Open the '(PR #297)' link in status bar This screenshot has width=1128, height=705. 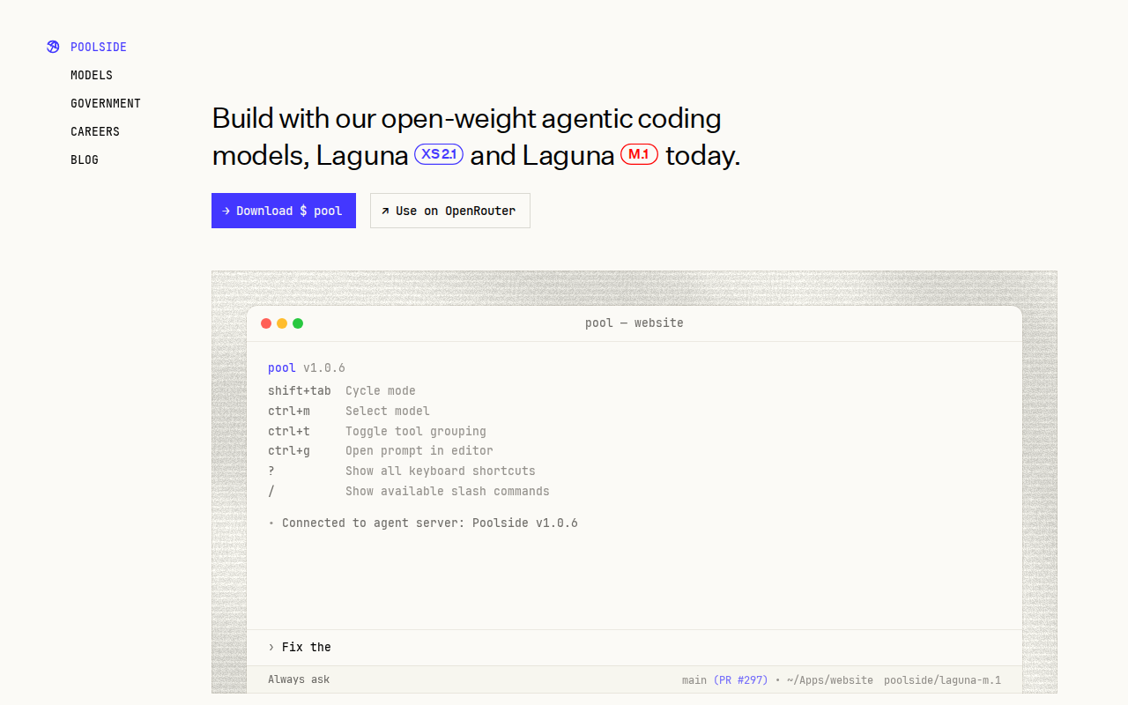tap(740, 679)
